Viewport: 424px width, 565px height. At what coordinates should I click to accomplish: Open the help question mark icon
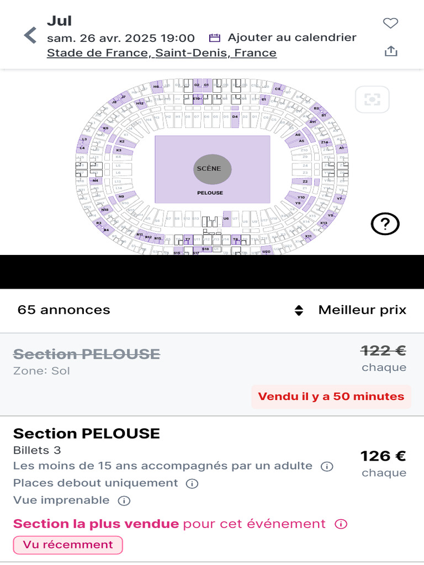tap(385, 223)
